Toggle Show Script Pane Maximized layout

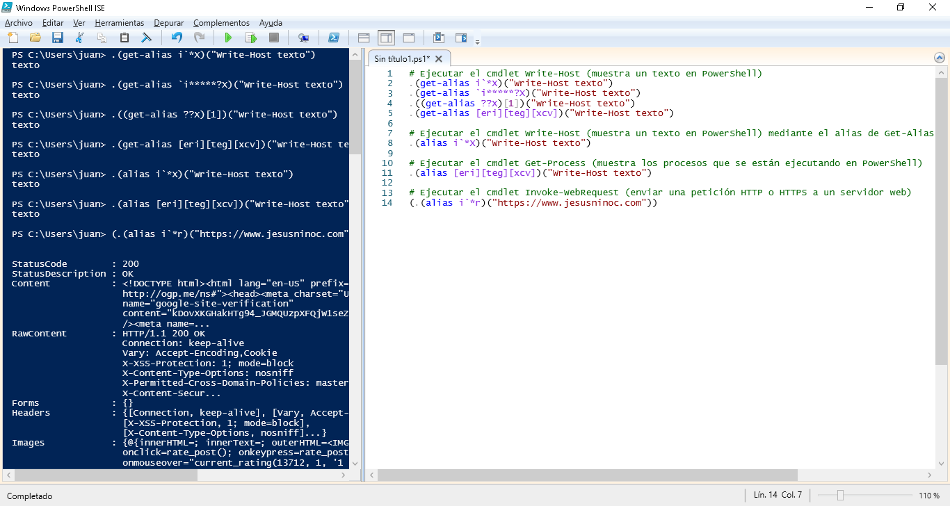(x=408, y=38)
